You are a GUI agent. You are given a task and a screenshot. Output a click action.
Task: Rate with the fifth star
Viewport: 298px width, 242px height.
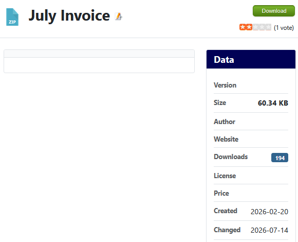coord(268,27)
